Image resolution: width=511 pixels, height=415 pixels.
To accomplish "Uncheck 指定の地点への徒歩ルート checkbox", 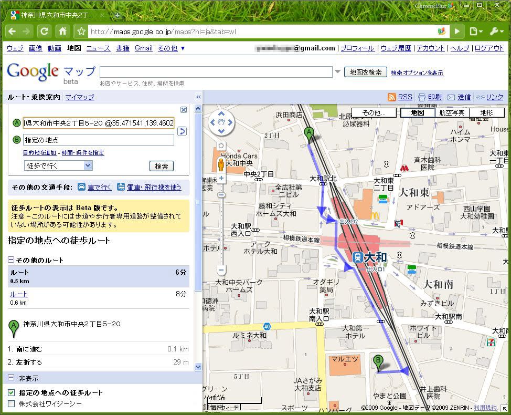I will pos(12,393).
